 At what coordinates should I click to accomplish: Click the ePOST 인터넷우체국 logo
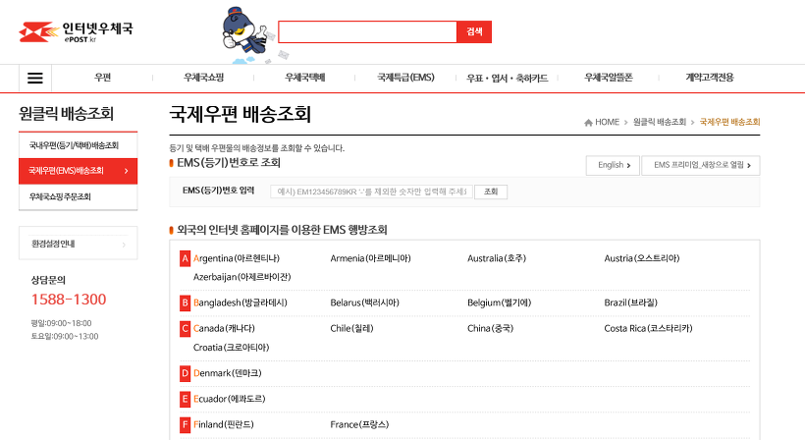point(76,31)
